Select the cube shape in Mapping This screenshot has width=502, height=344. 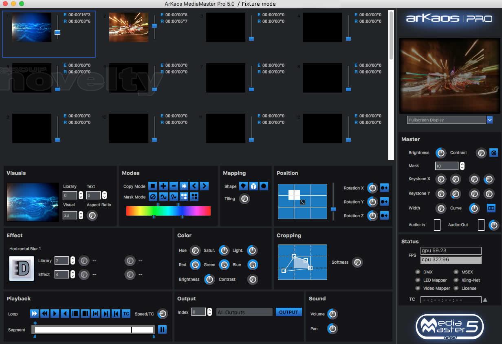(x=254, y=186)
